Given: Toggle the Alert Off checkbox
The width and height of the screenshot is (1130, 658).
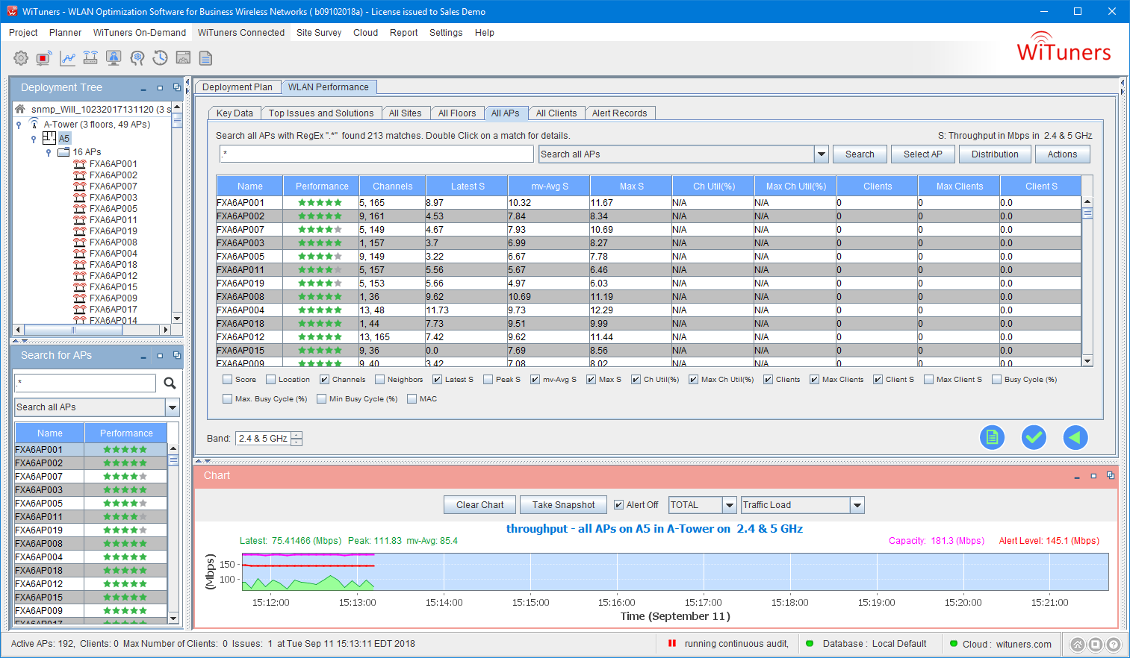Looking at the screenshot, I should click(619, 505).
